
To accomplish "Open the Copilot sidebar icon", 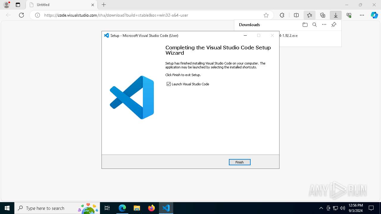I will pyautogui.click(x=374, y=15).
